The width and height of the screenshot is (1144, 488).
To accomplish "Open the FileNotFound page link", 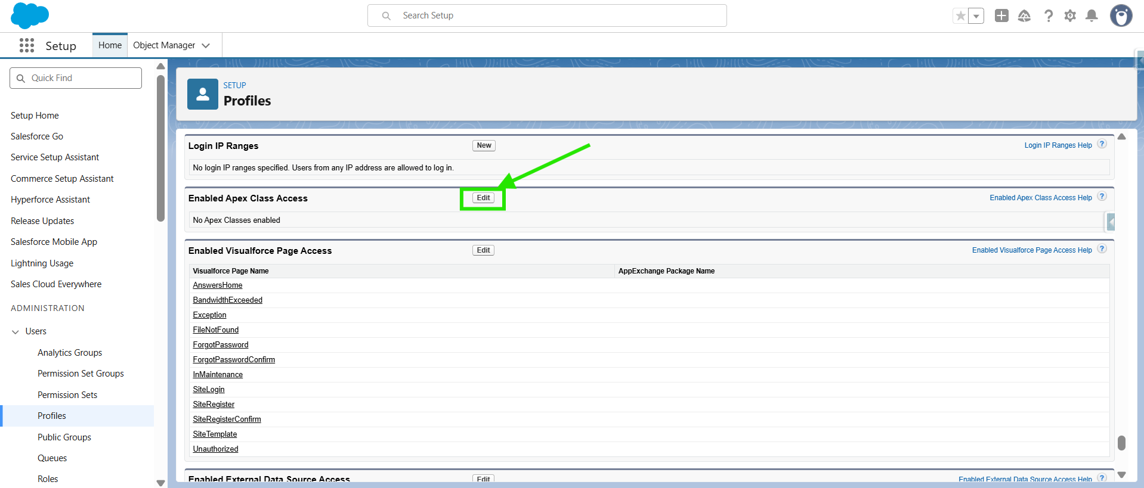I will pos(215,330).
